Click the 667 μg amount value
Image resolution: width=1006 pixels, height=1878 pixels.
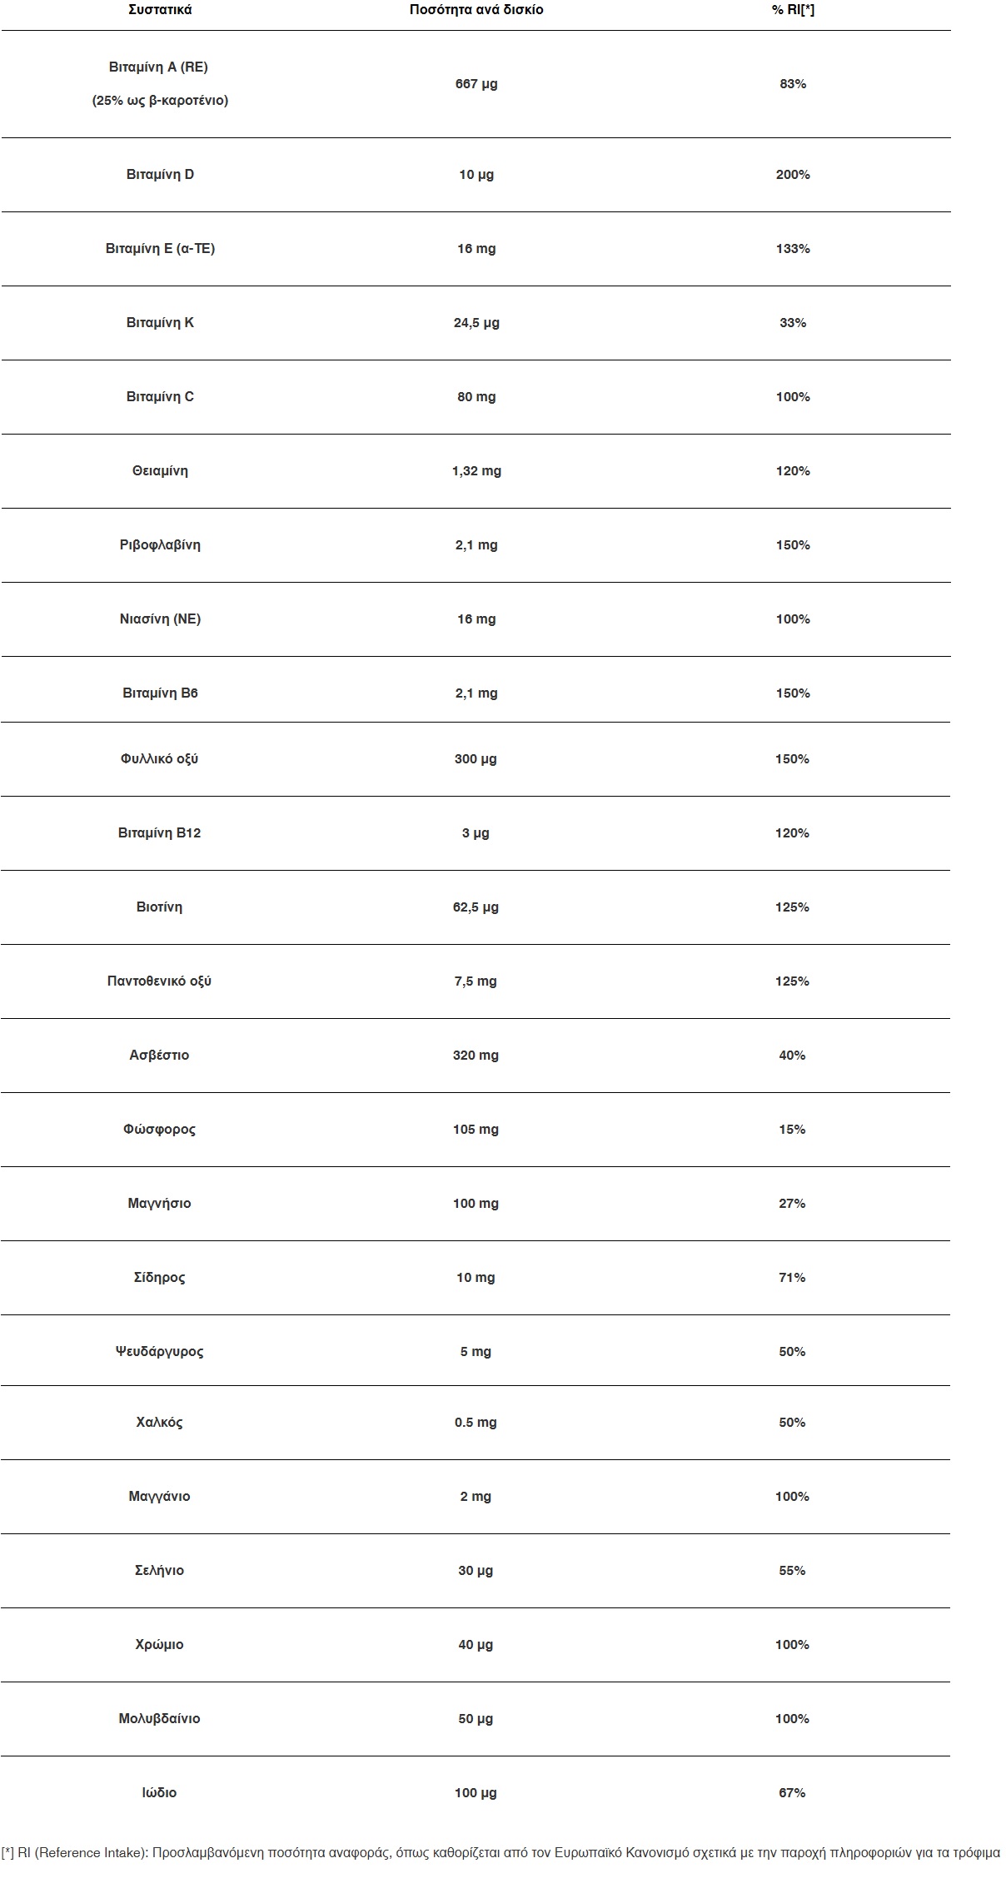tap(476, 83)
